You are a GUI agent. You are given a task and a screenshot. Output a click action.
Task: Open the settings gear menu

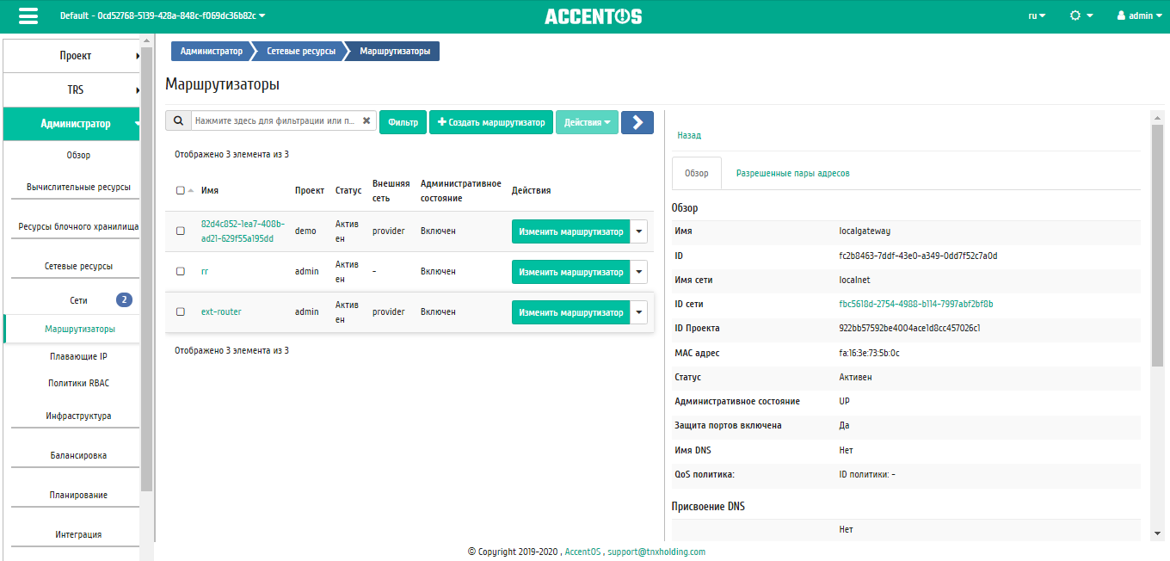[x=1081, y=16]
